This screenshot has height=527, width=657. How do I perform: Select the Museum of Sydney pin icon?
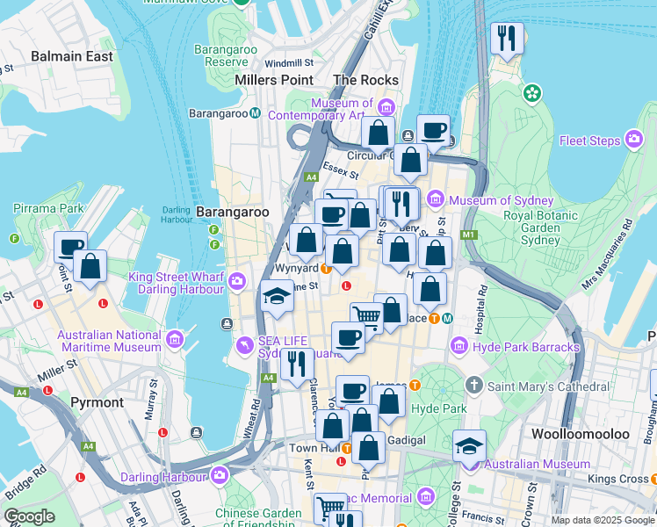(x=436, y=199)
